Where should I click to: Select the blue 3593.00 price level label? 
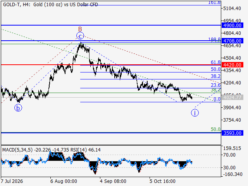tap(232, 133)
